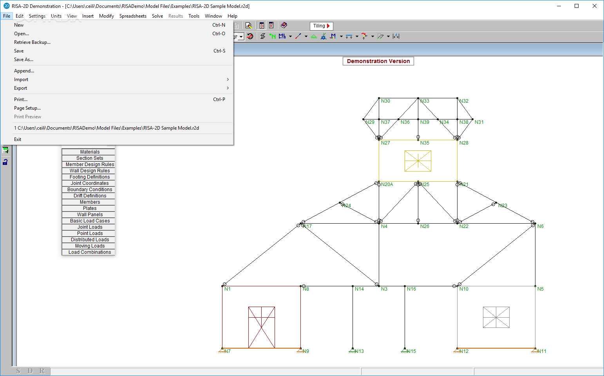Screen dimensions: 604x376
Task: Open dropdown arrow next to deflected shape icon
Action: point(373,36)
